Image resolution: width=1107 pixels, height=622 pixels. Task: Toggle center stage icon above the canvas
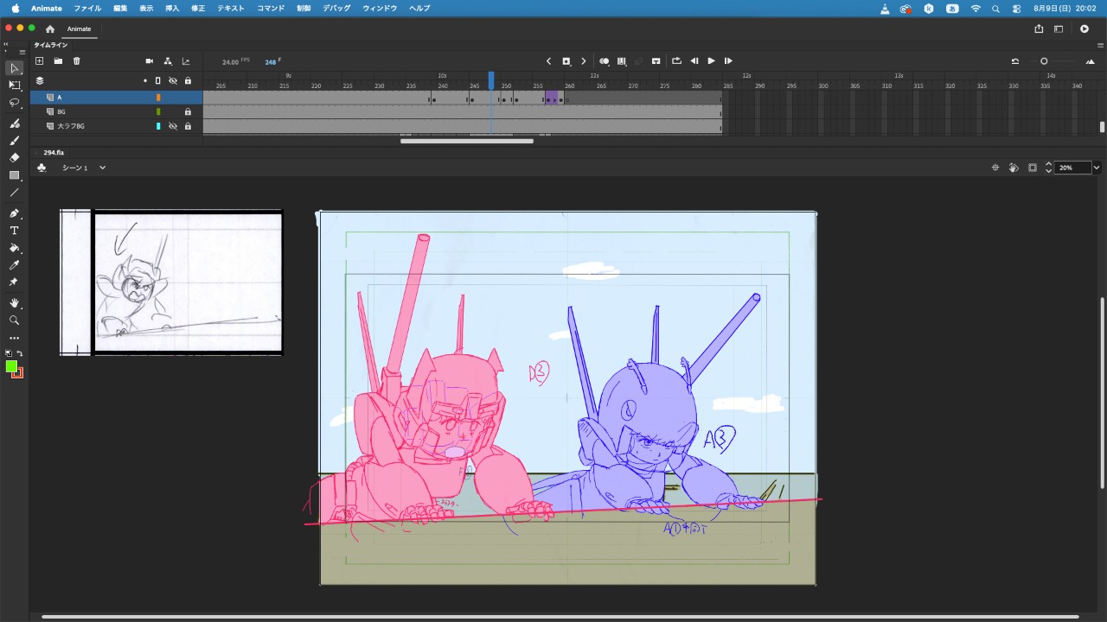(995, 168)
